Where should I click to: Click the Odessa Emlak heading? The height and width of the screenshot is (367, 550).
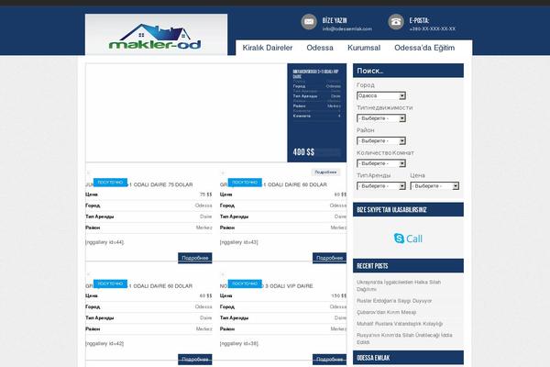pos(408,358)
